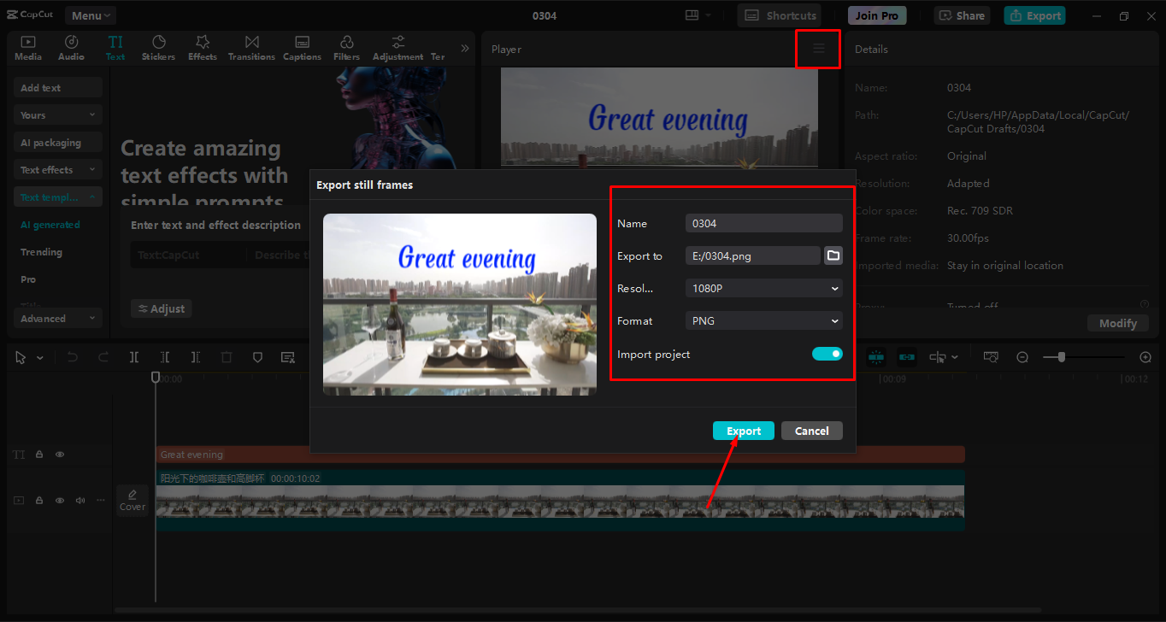The height and width of the screenshot is (622, 1166).
Task: Switch to the Audio tab
Action: (x=71, y=47)
